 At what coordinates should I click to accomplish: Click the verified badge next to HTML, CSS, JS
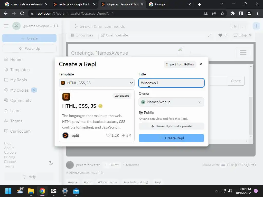(100, 106)
